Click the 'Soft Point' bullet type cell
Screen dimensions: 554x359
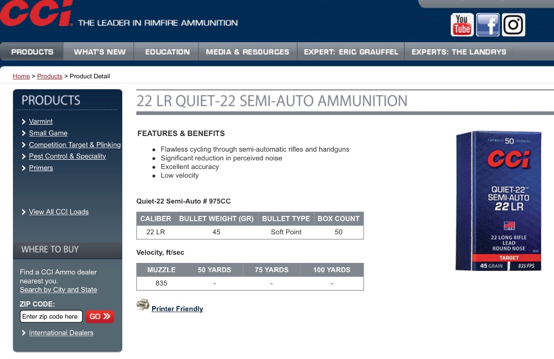coord(286,232)
